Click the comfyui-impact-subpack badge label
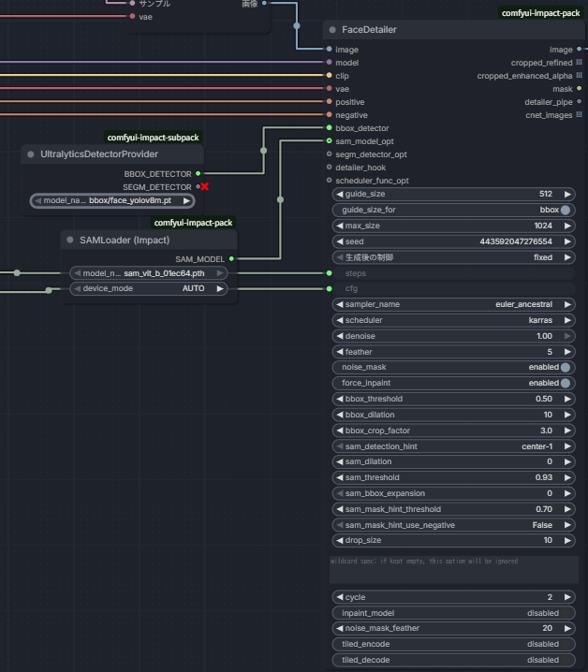This screenshot has width=588, height=672. pyautogui.click(x=153, y=138)
